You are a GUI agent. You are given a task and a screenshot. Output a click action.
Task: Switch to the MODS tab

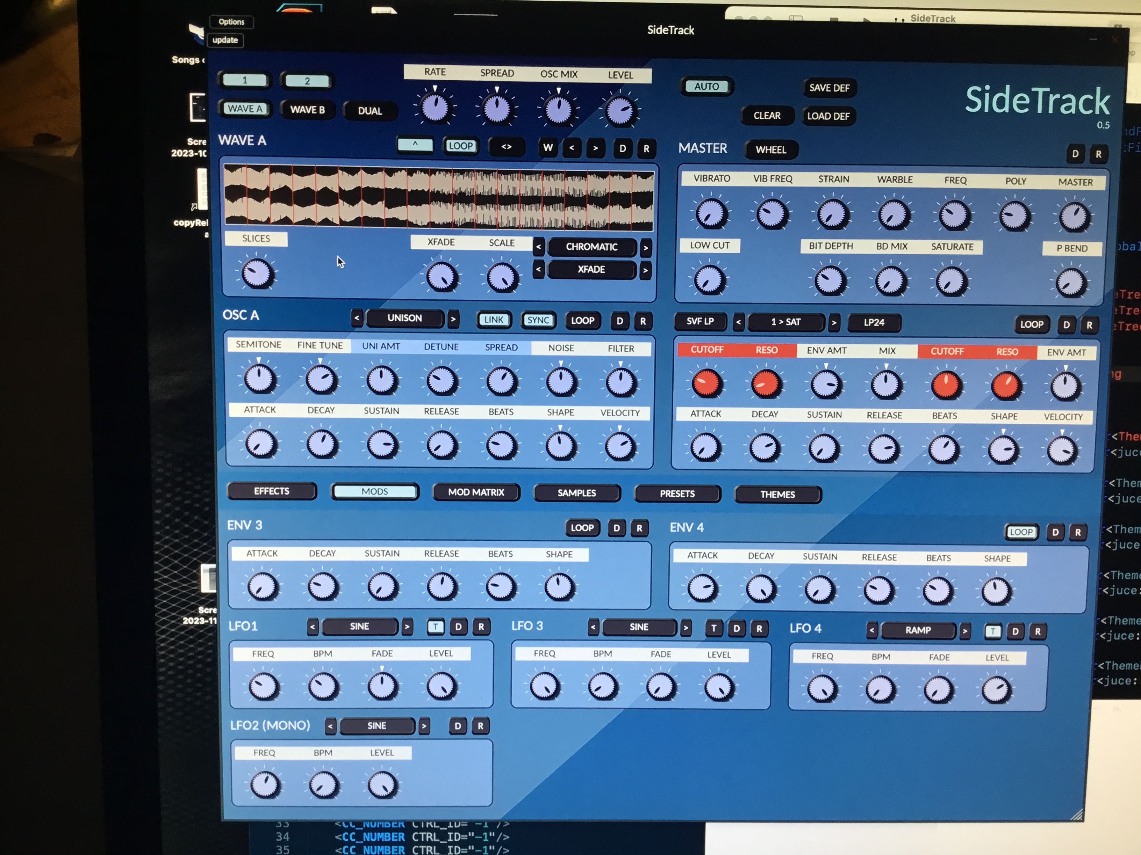(374, 492)
